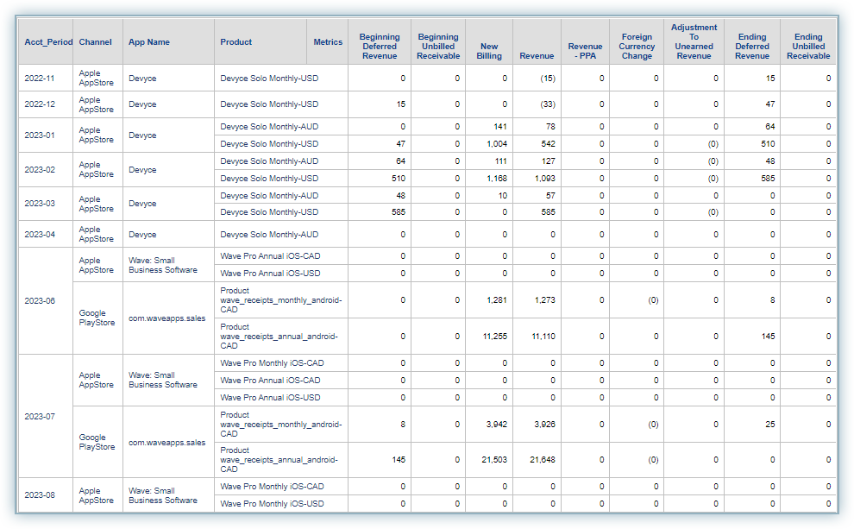
Task: Click the Channel column header
Action: point(95,42)
